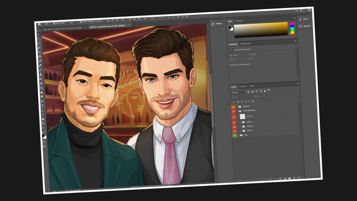Click the rainbow hue slider in Color panel
The height and width of the screenshot is (201, 357).
(292, 29)
